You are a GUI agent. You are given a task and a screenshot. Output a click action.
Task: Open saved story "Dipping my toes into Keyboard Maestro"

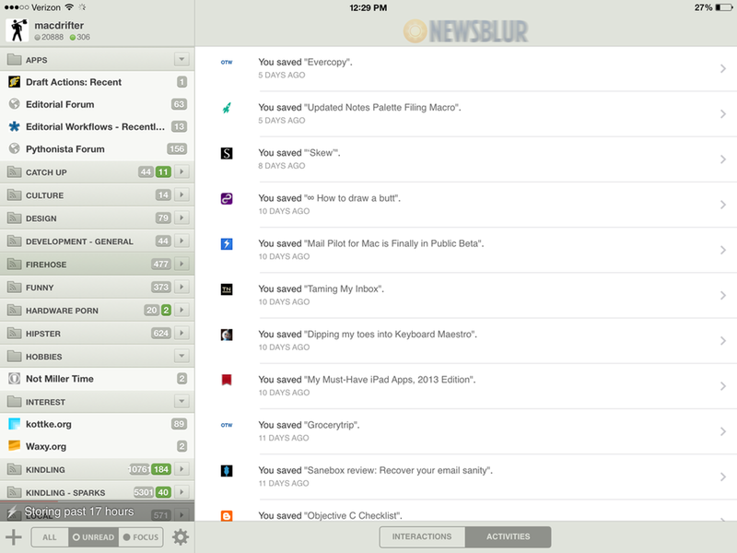466,340
